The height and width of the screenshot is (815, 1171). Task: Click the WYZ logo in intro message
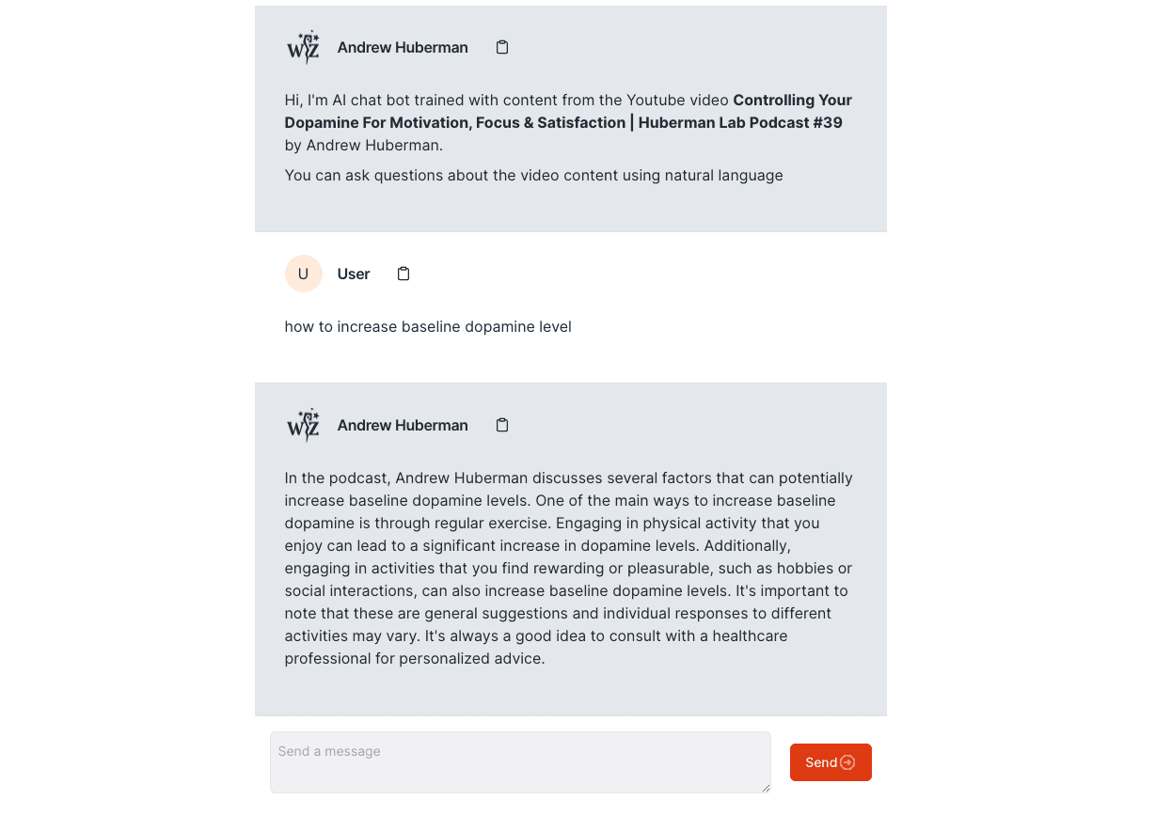(x=304, y=47)
